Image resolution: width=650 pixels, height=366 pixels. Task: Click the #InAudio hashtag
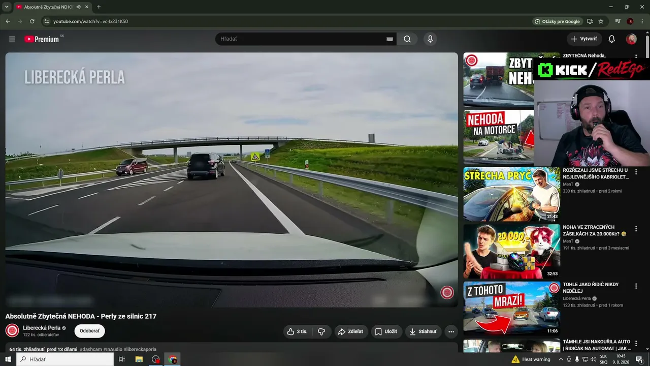pos(113,350)
